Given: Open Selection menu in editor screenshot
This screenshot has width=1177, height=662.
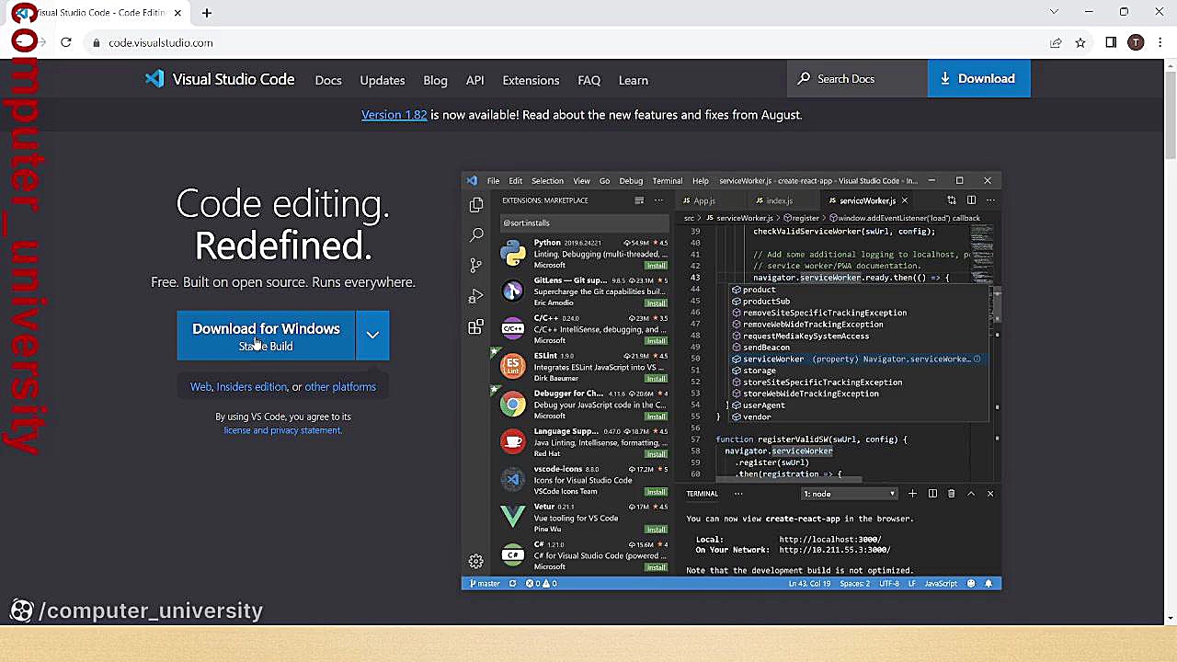Looking at the screenshot, I should [x=547, y=181].
